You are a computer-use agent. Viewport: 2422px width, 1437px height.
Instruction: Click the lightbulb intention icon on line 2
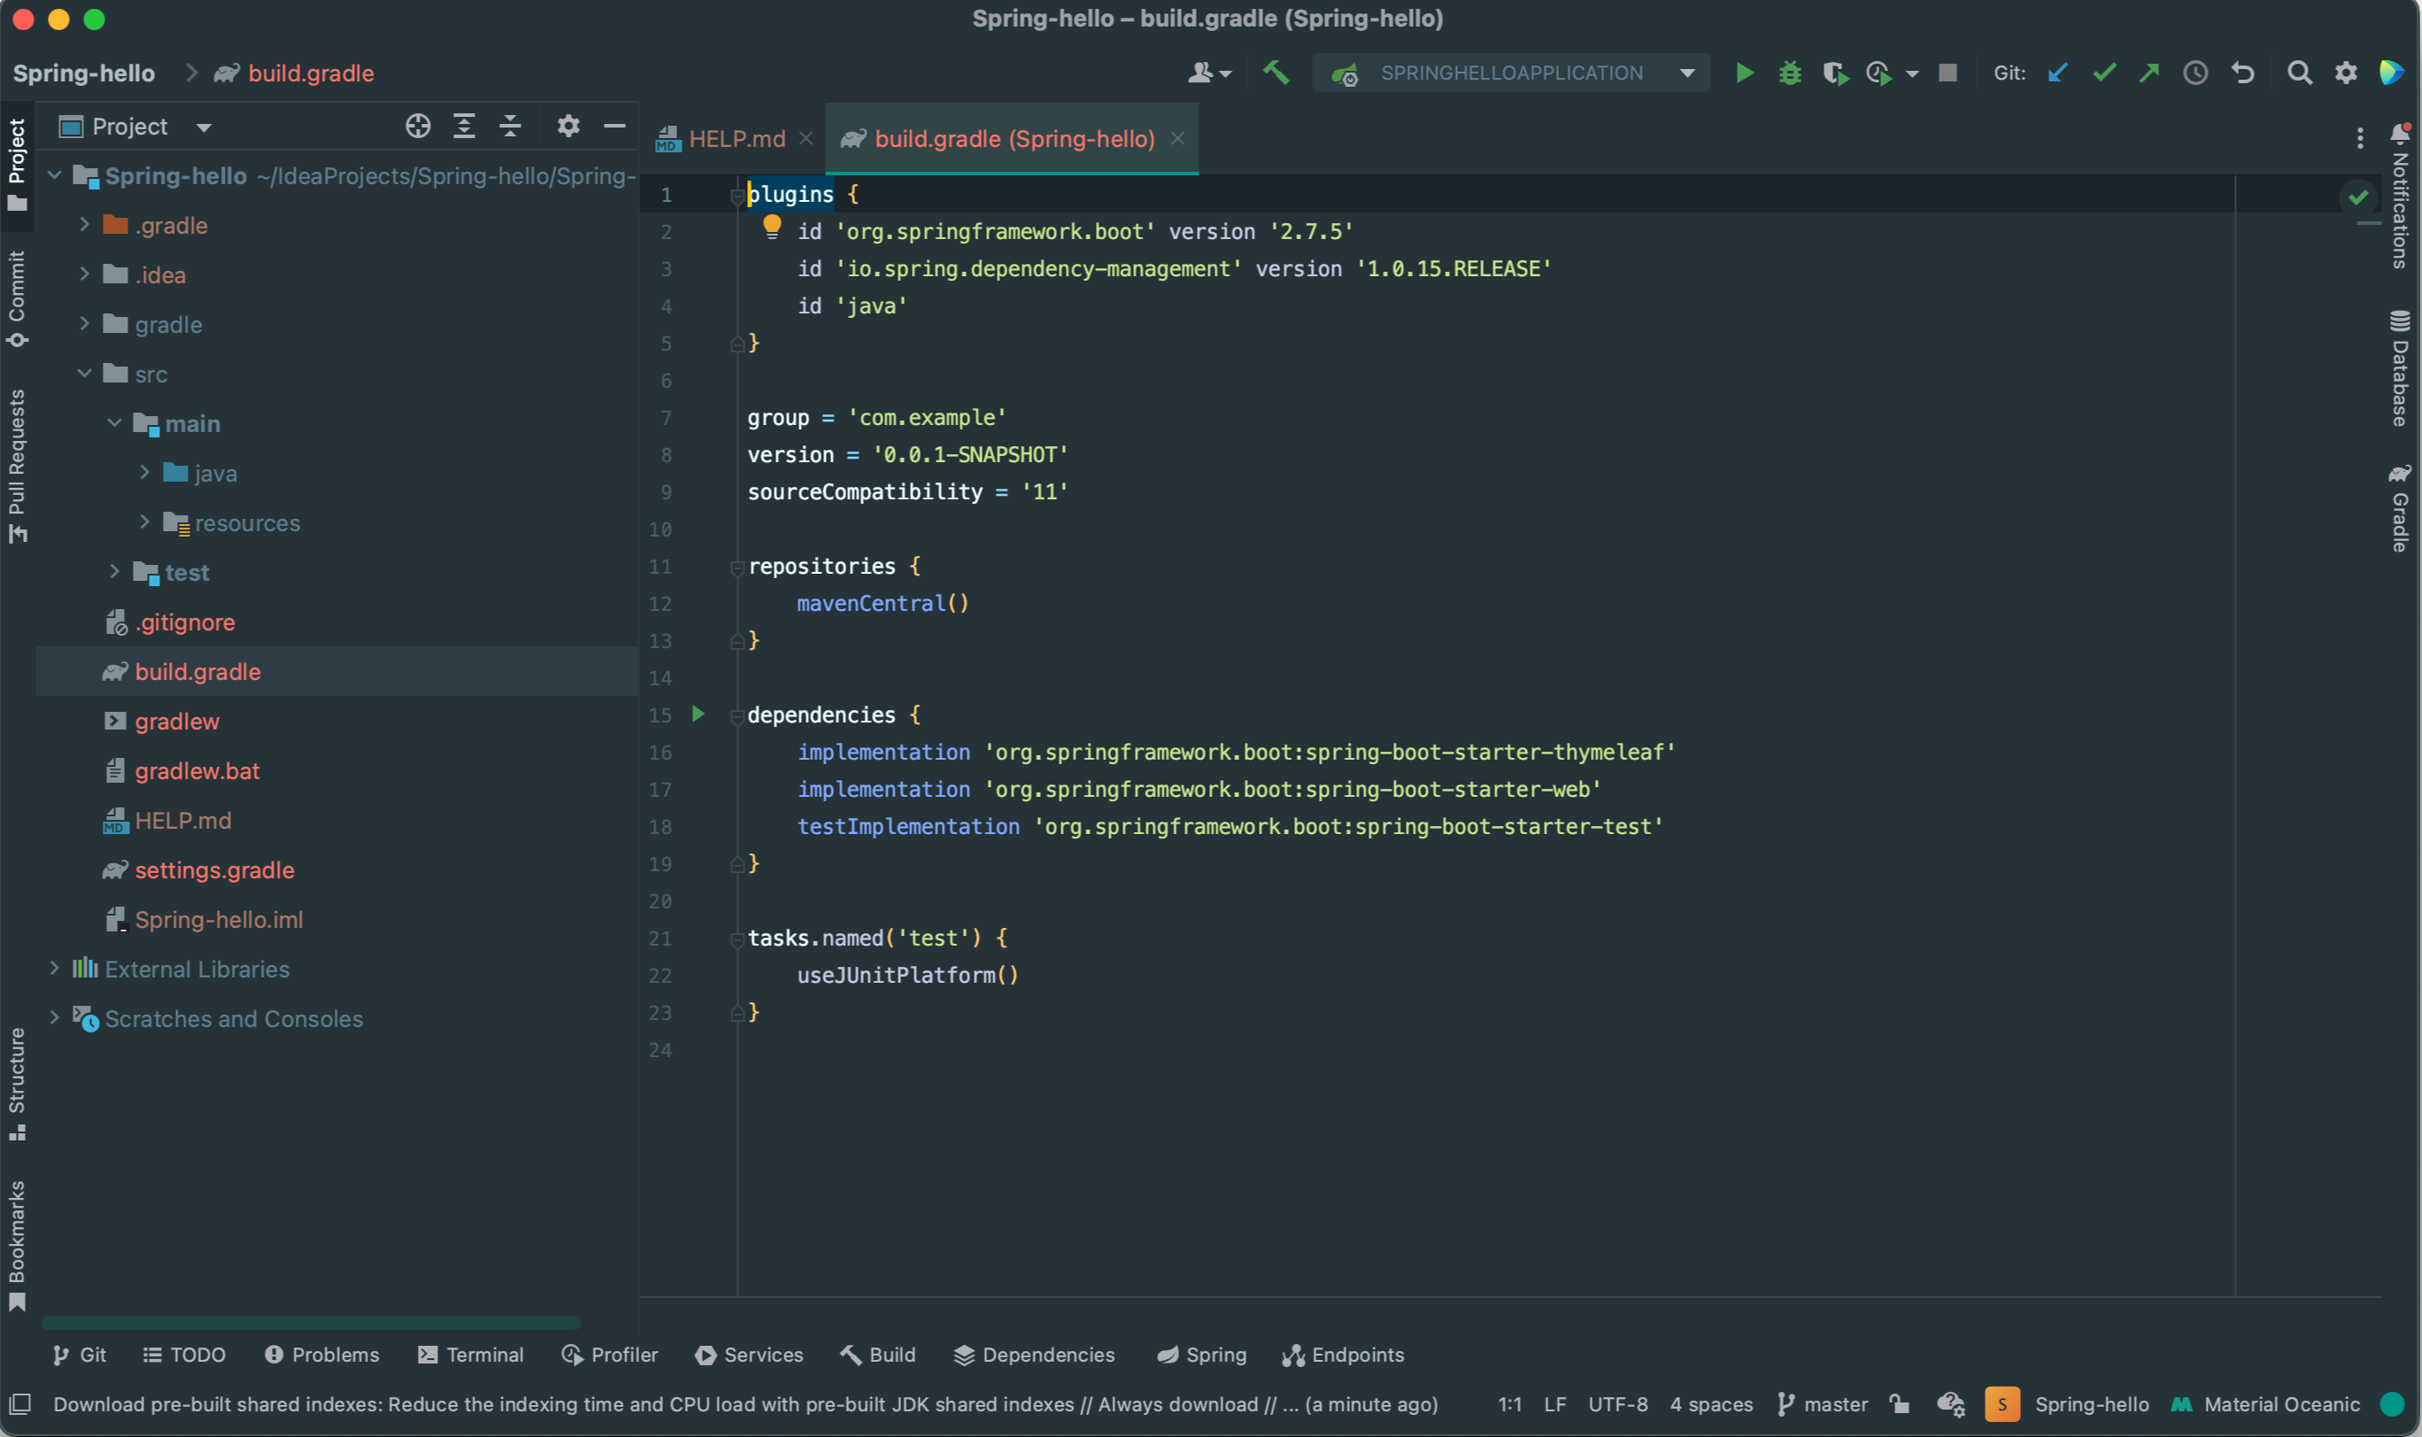point(772,227)
